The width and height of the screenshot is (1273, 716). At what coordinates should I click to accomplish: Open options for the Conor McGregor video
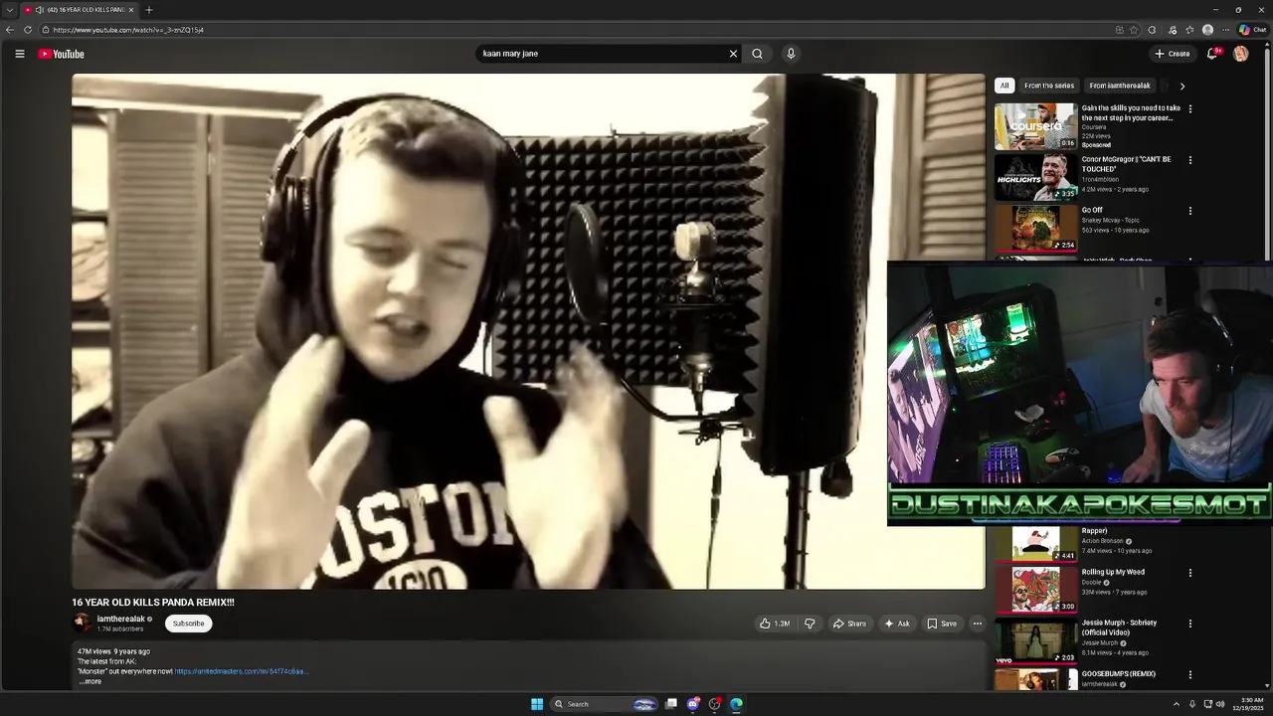(x=1189, y=160)
